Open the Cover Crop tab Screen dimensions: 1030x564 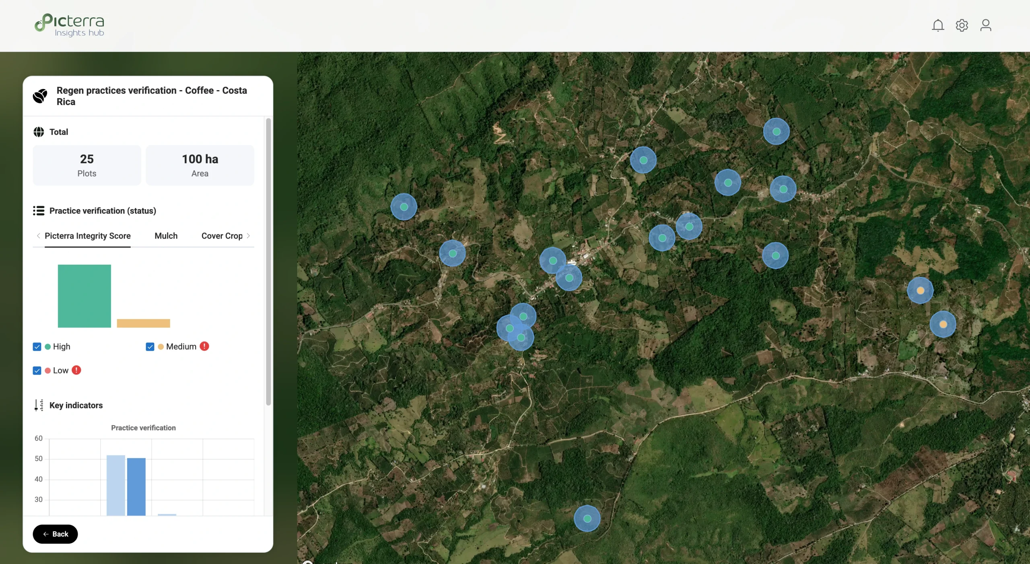click(222, 236)
